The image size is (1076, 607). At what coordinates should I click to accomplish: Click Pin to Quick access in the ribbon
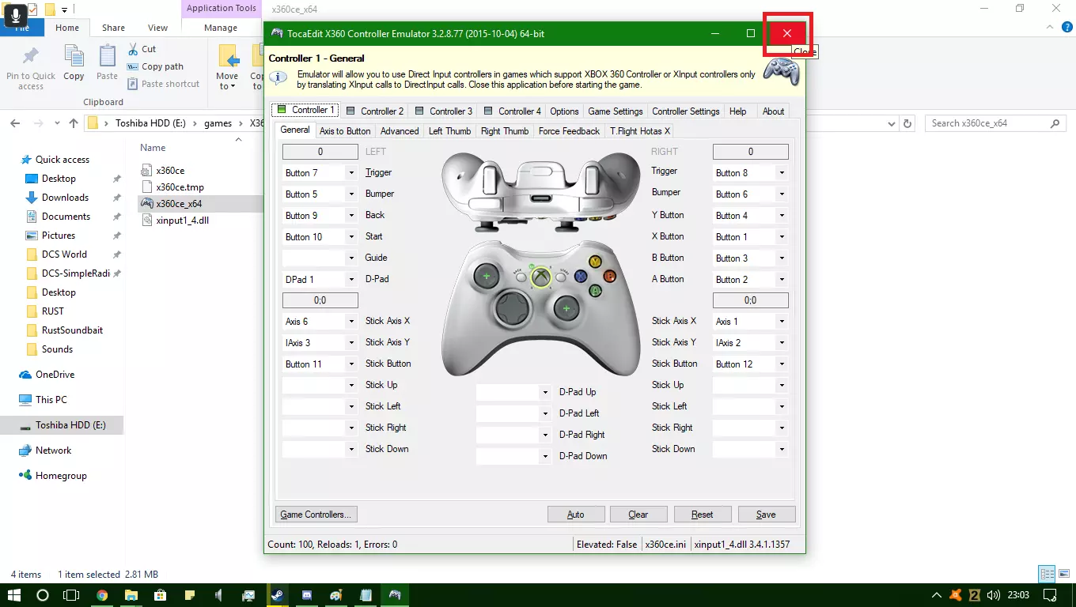click(31, 68)
